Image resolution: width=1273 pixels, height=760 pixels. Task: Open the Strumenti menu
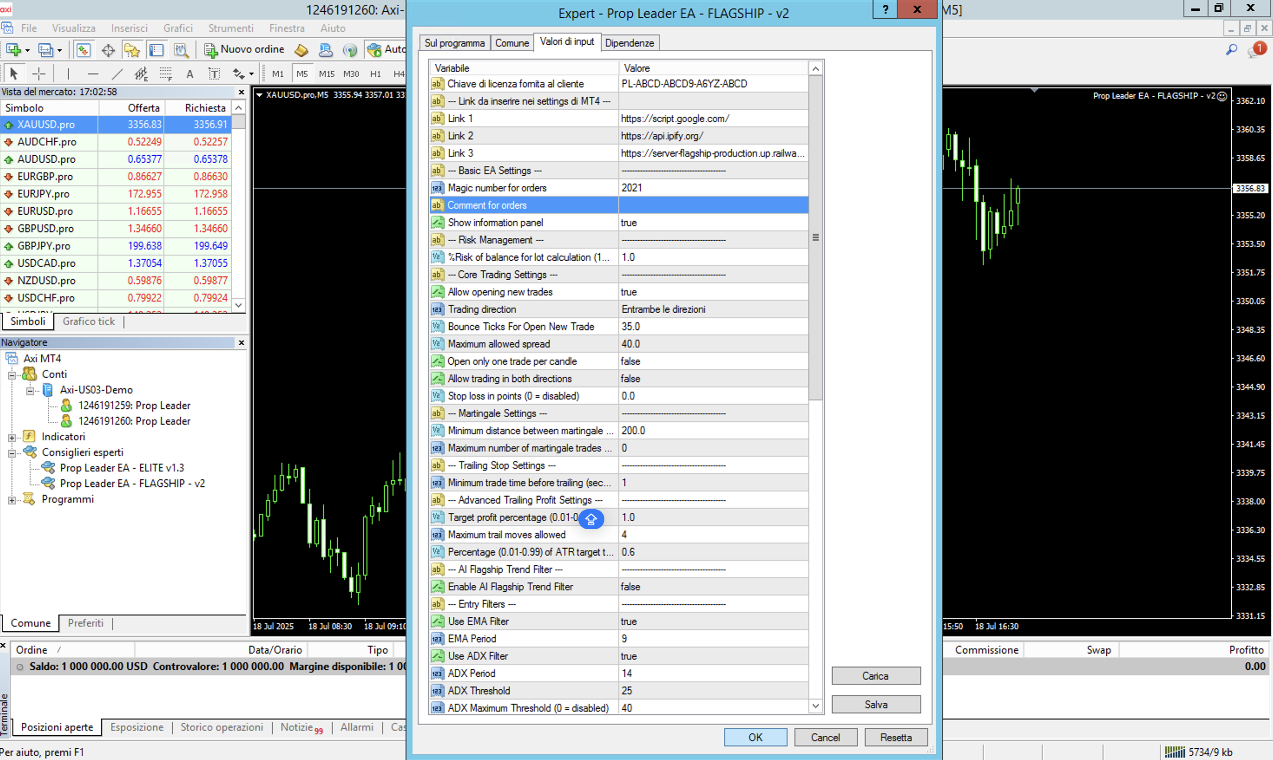pos(230,28)
